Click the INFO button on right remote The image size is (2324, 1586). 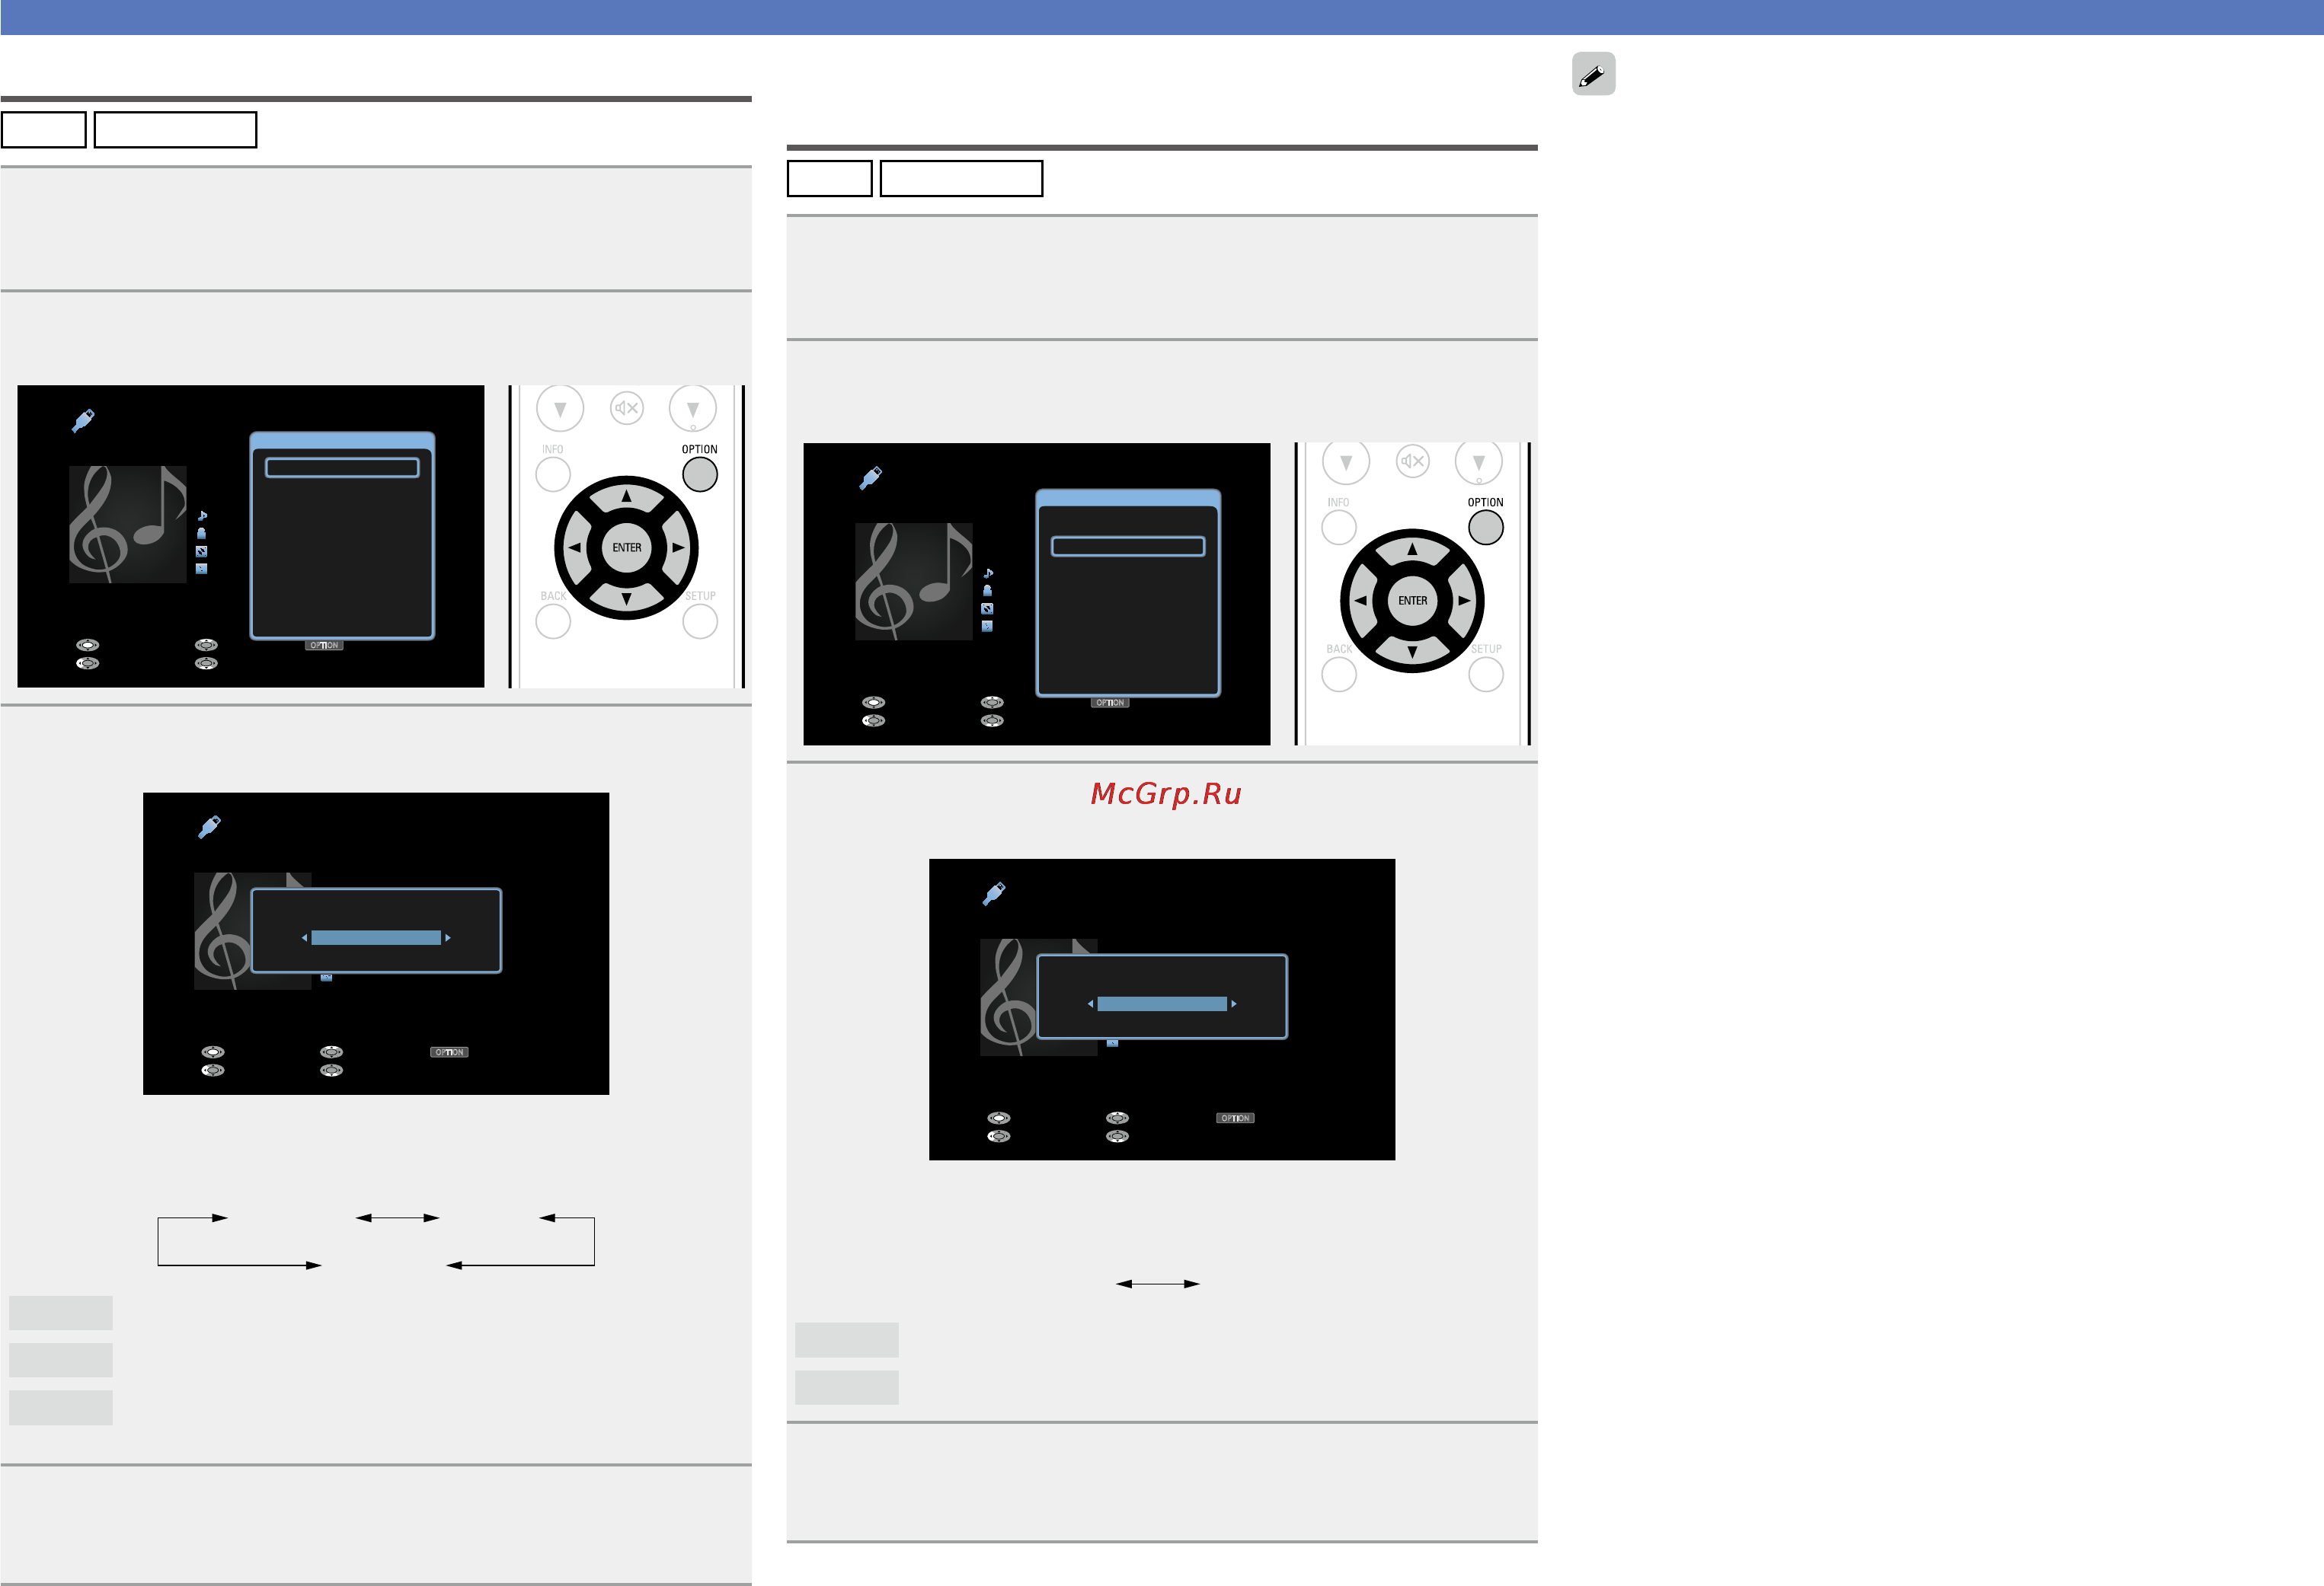click(x=1339, y=528)
